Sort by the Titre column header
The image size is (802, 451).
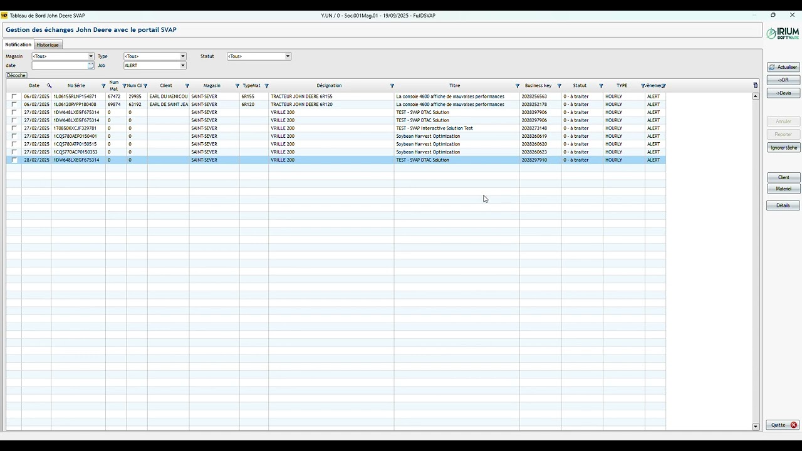(x=454, y=86)
